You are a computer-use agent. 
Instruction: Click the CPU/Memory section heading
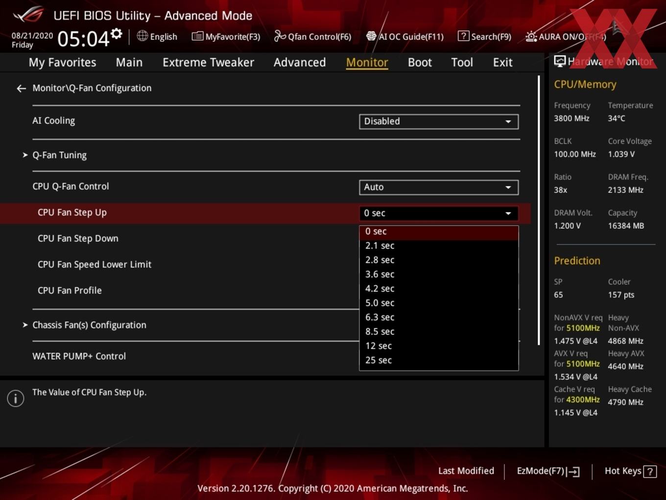[585, 84]
